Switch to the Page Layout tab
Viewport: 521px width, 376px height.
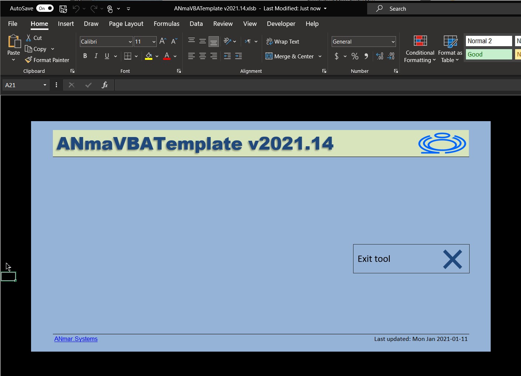click(126, 24)
